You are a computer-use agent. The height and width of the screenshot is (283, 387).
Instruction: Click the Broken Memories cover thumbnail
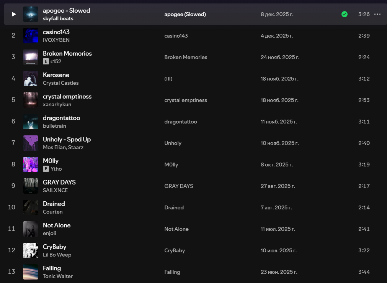pyautogui.click(x=31, y=57)
